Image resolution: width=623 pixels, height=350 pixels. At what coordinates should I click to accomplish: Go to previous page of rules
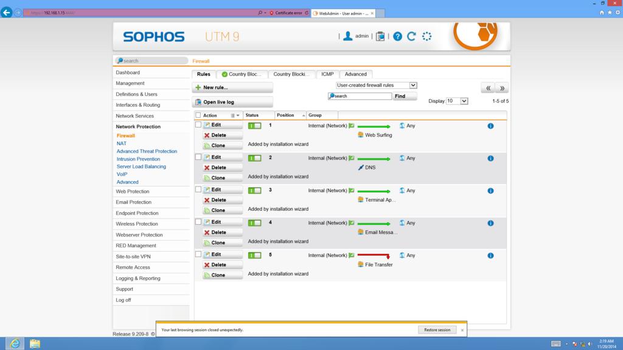pos(488,87)
